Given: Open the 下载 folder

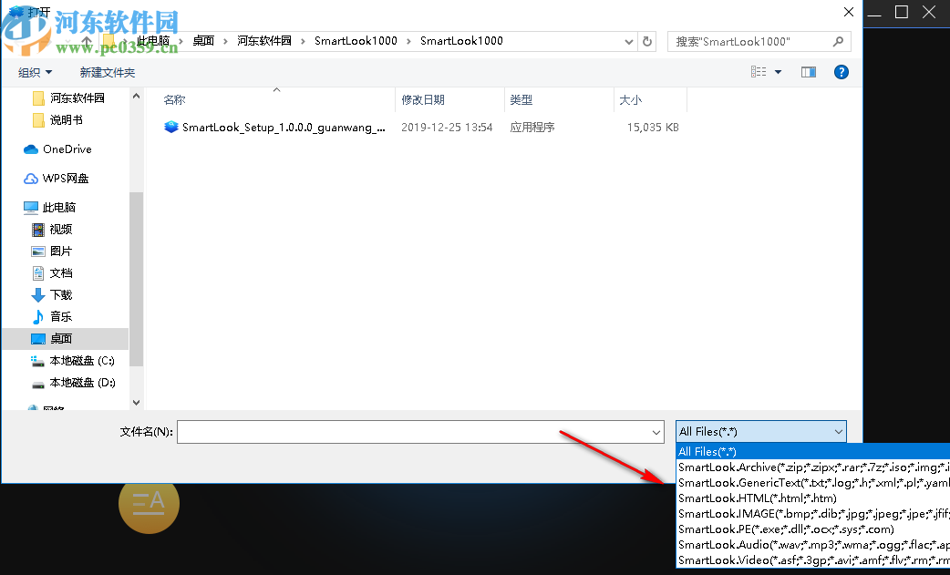Looking at the screenshot, I should (60, 294).
